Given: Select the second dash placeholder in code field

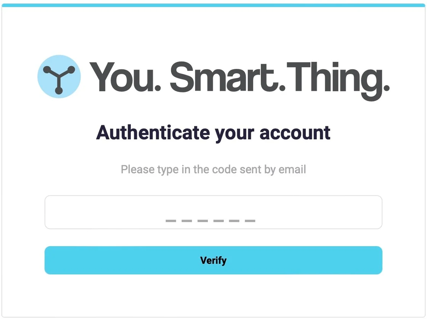Looking at the screenshot, I should pos(186,221).
